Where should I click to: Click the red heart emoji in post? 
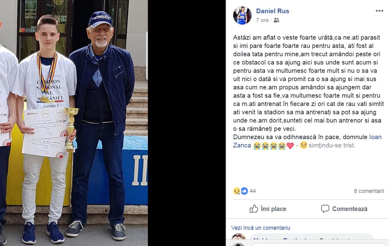[290, 146]
